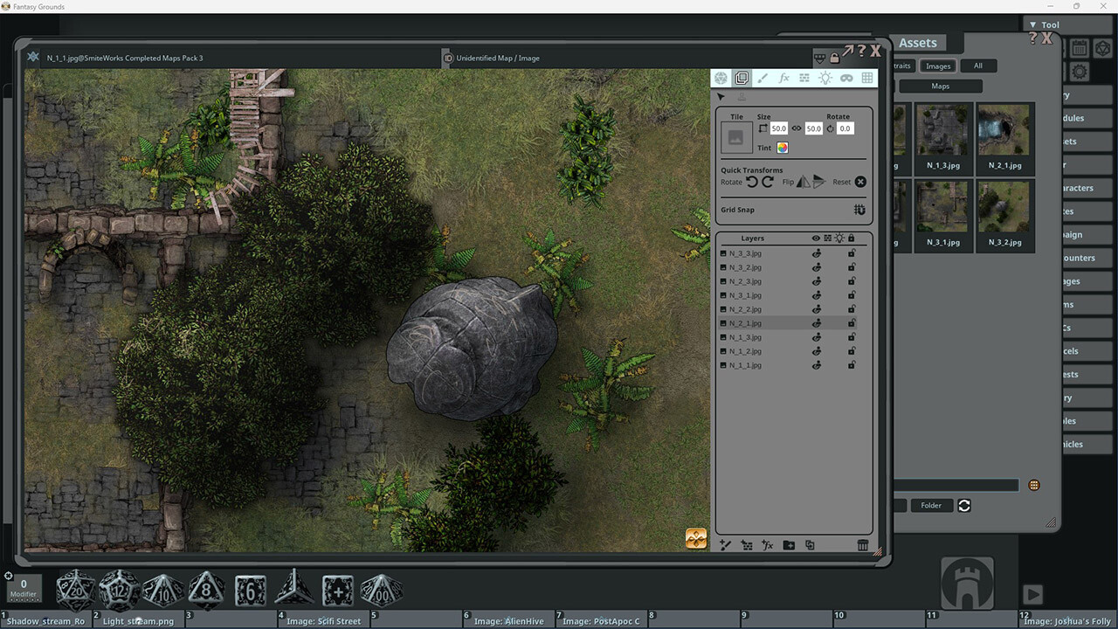Select the grid configuration tool icon

click(866, 78)
